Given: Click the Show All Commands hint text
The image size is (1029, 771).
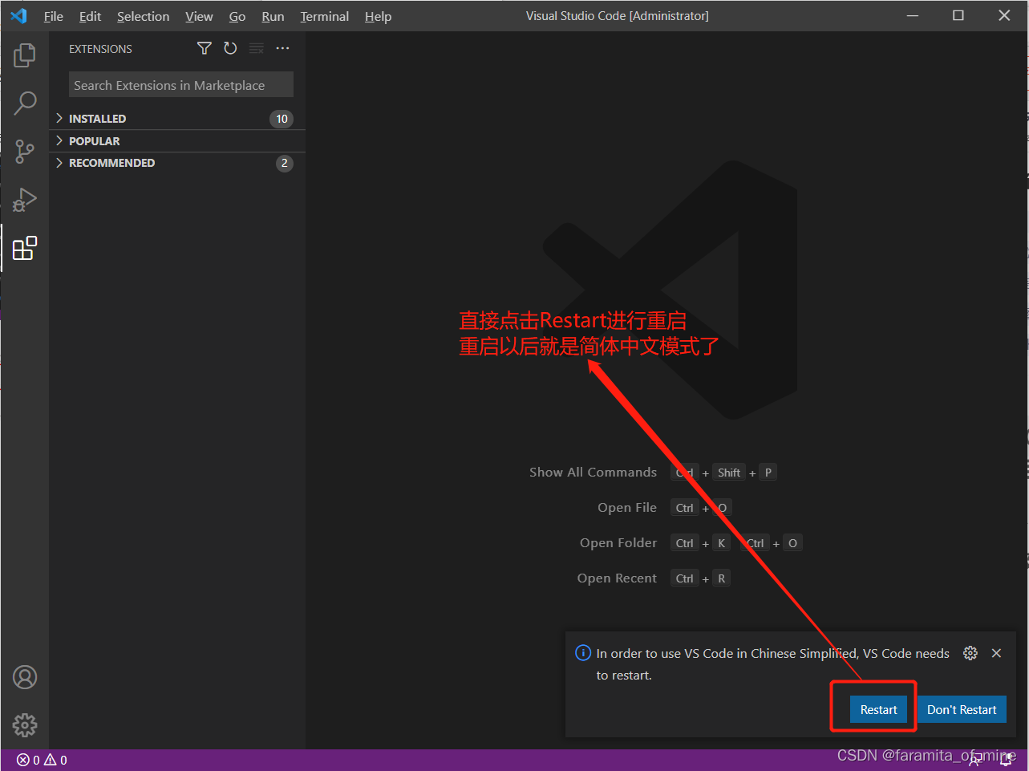Looking at the screenshot, I should click(593, 473).
